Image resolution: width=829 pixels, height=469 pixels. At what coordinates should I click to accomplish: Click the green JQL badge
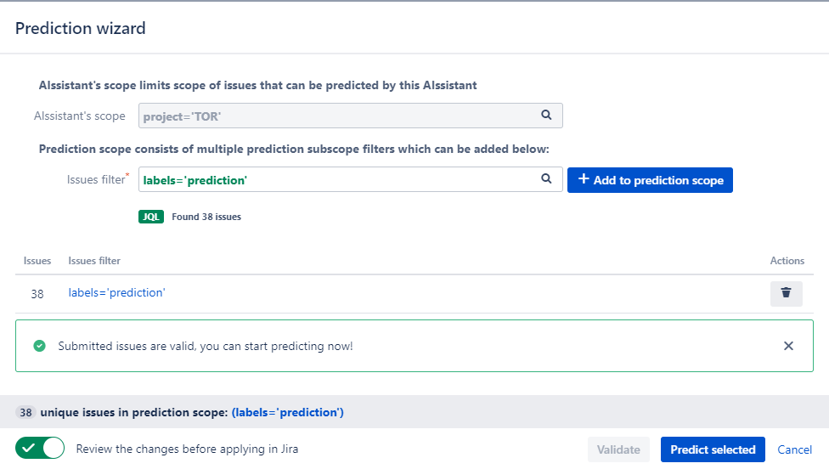(x=150, y=217)
